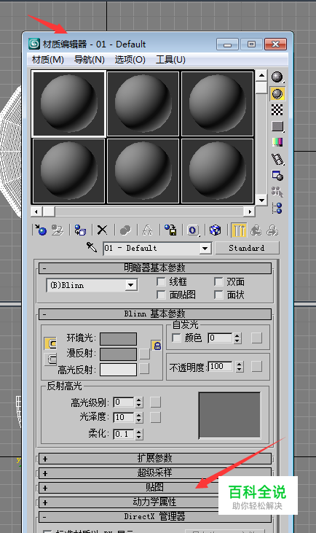Screen dimensions: 316x533
Task: Toggle the Backlight icon in side toolbar
Action: 277,93
